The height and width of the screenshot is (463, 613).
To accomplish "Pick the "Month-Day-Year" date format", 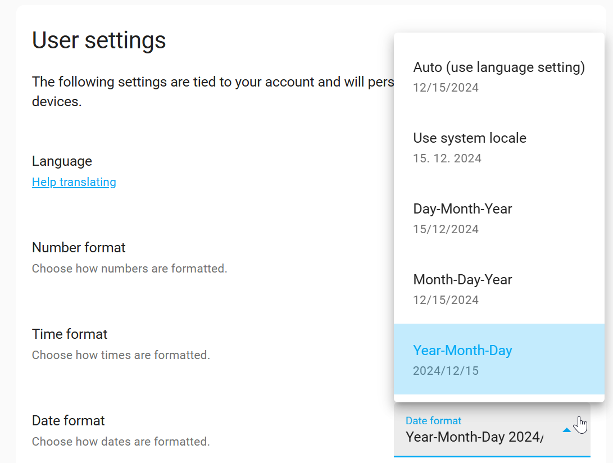I will click(462, 279).
